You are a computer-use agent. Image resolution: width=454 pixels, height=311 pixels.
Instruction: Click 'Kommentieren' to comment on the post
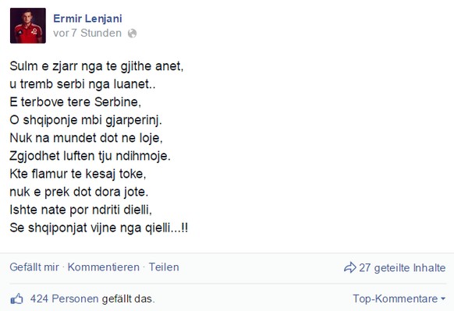[x=104, y=267]
